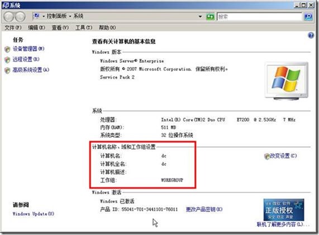Click the system icon in title bar
This screenshot has width=319, height=235.
click(x=5, y=5)
